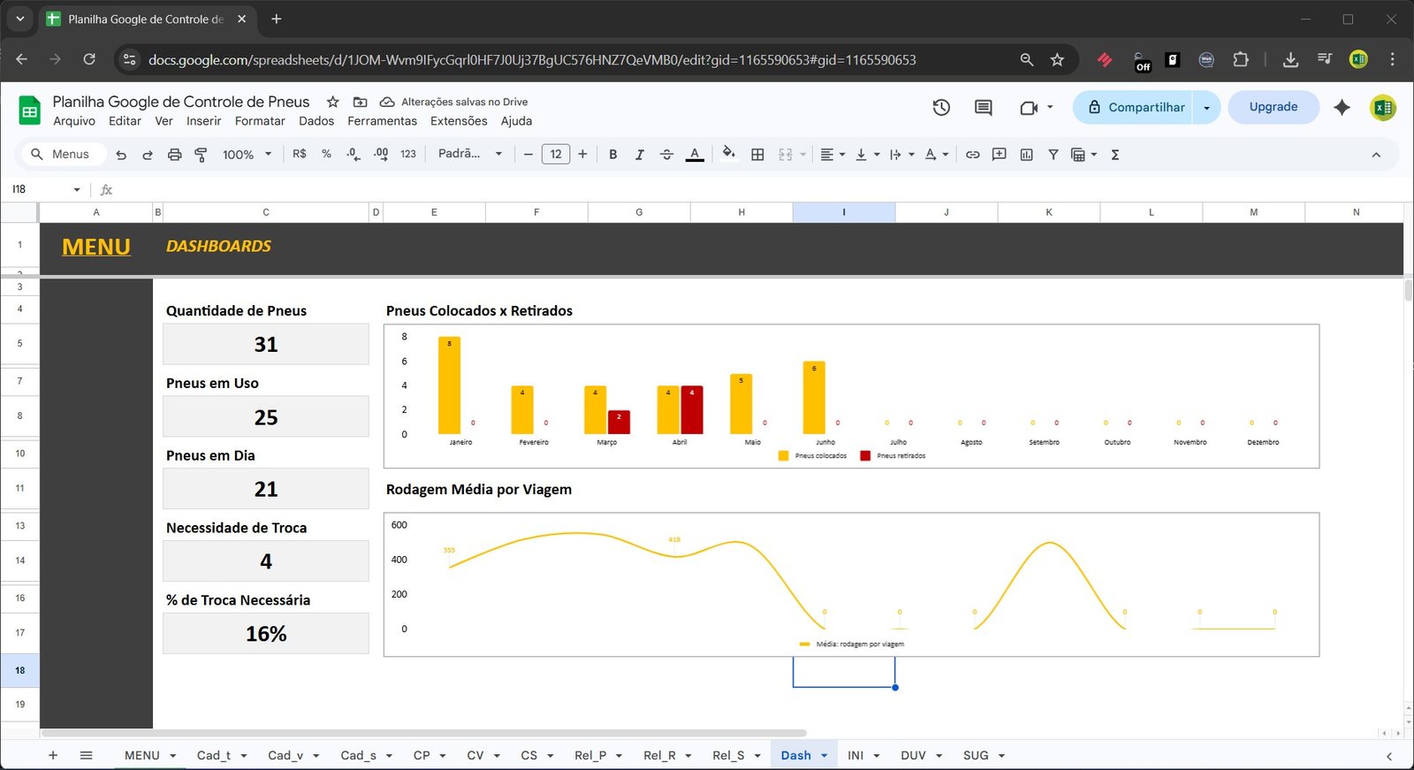
Task: Open the zoom 100% dropdown
Action: tap(247, 155)
